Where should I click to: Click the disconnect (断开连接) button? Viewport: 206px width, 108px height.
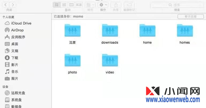point(190,16)
